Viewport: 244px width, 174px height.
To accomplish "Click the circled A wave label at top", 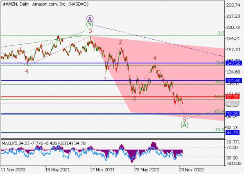I will [x=90, y=19].
